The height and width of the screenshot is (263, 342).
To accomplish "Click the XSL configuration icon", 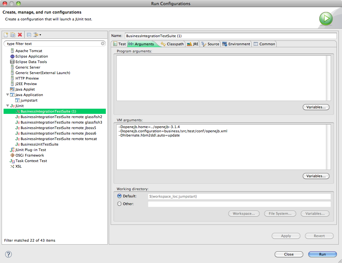I will click(x=12, y=166).
